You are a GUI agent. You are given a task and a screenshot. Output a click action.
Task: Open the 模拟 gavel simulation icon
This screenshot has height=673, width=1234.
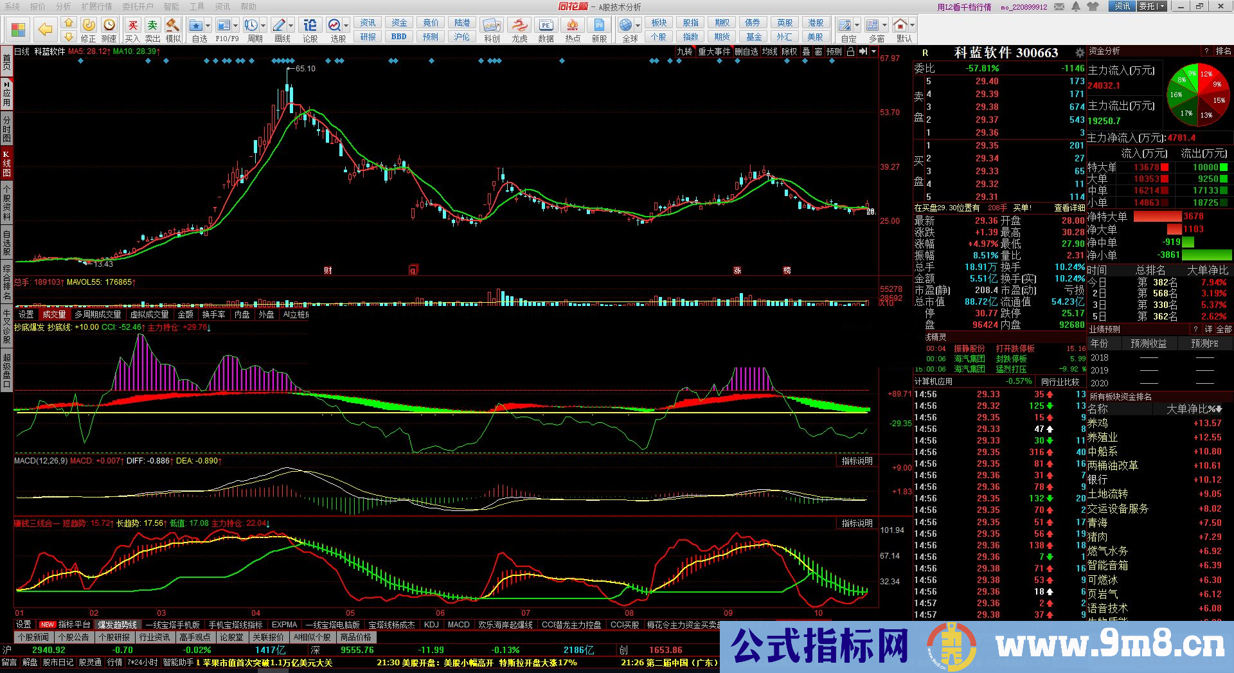172,25
